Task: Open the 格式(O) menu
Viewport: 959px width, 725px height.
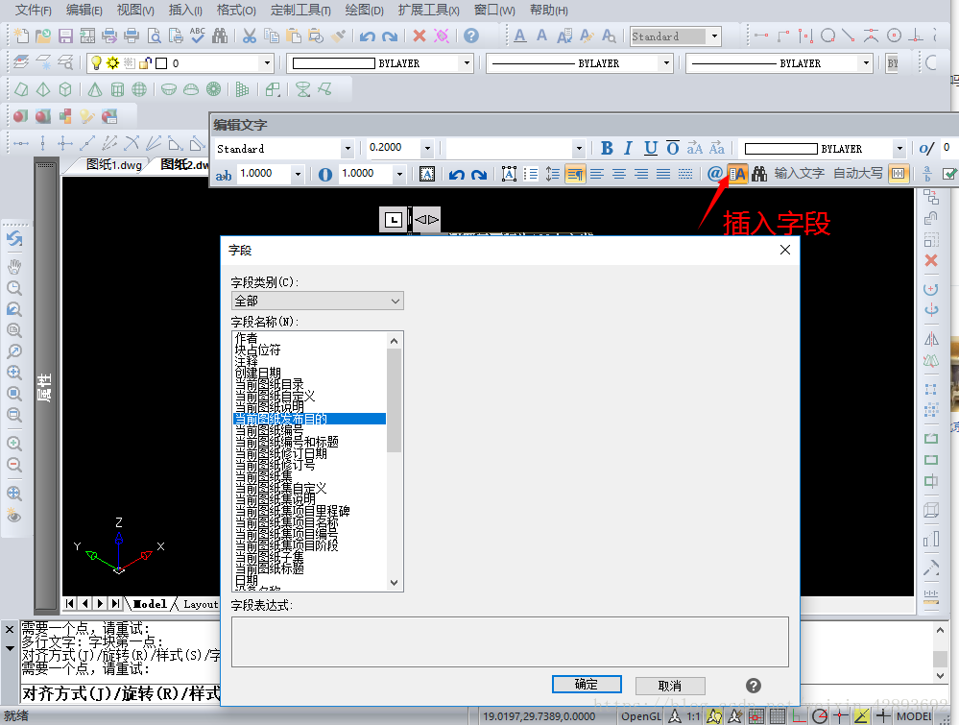Action: pyautogui.click(x=236, y=10)
